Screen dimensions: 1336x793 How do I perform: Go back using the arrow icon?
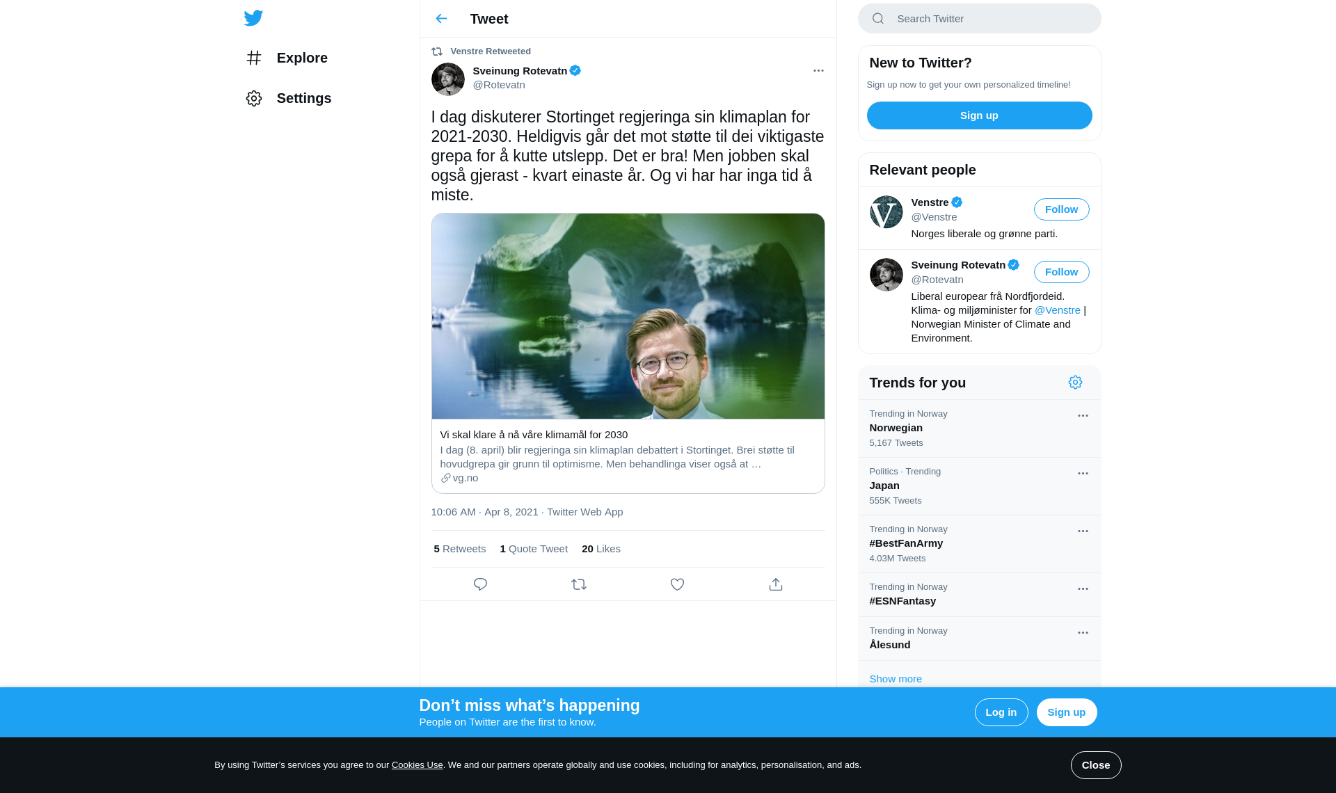pyautogui.click(x=441, y=19)
